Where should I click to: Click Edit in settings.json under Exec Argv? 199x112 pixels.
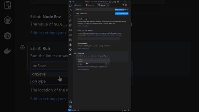pos(83,26)
